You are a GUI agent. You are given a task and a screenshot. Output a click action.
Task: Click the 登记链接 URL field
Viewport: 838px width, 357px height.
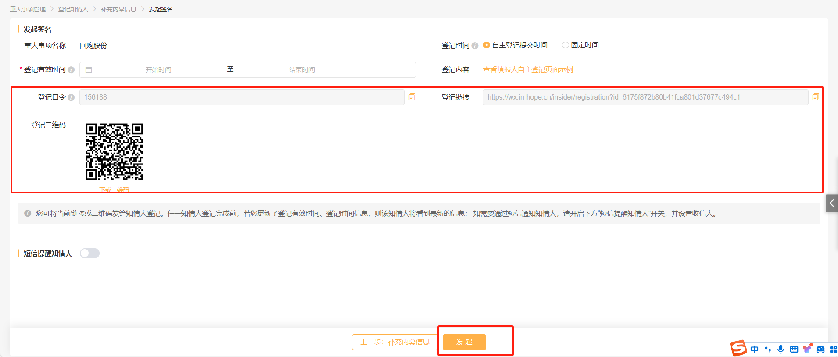(645, 97)
